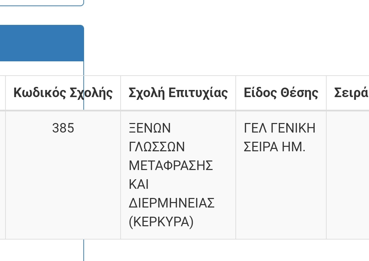Click the (ΚΕΡΚΥΡΑ) text in the school cell
The width and height of the screenshot is (369, 261).
[x=161, y=222]
